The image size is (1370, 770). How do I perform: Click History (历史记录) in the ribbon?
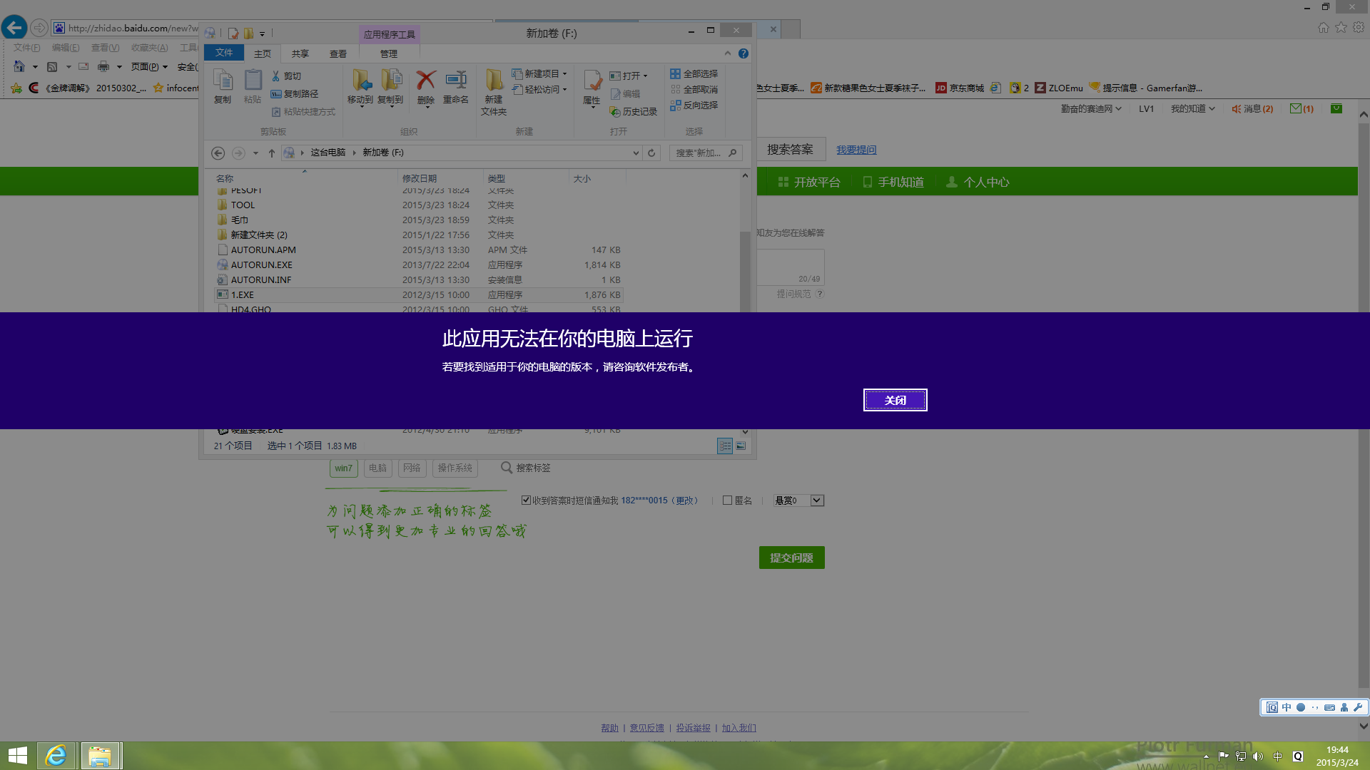tap(634, 112)
